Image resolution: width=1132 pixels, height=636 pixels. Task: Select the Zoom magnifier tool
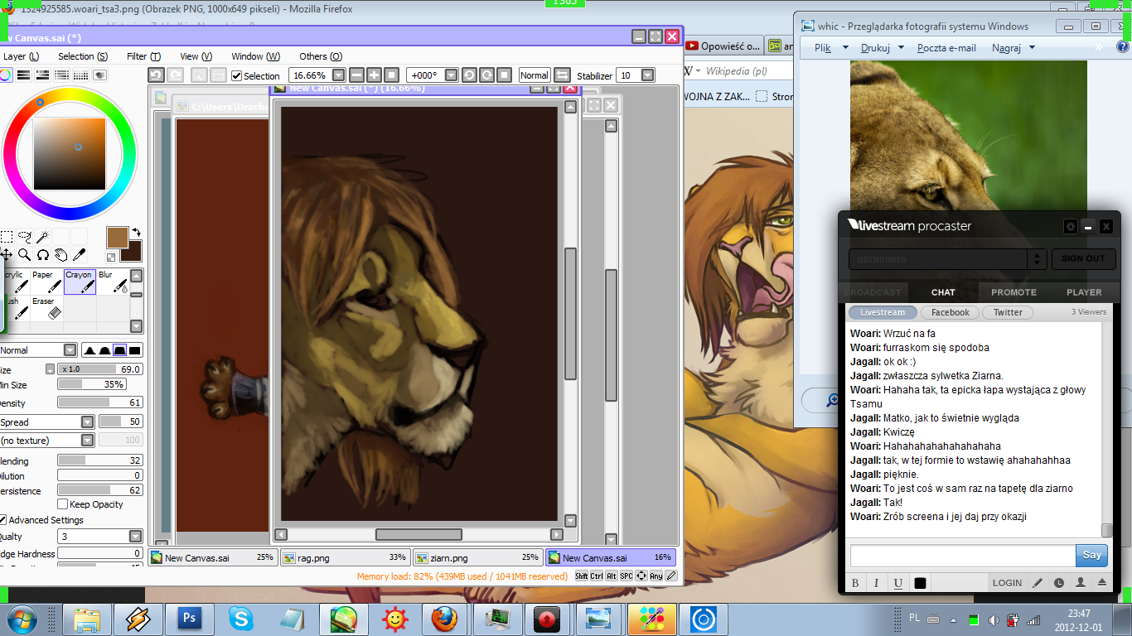(24, 254)
